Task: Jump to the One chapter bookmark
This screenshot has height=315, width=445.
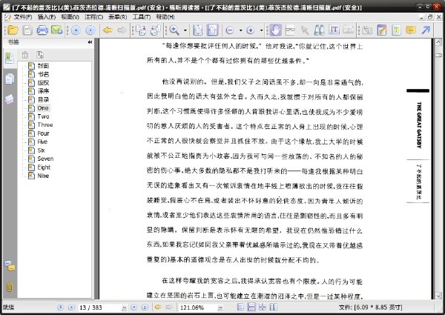Action: 43,108
